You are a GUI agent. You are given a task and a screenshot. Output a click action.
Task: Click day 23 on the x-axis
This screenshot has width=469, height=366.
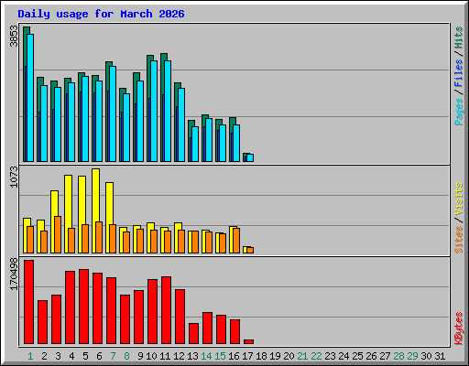coord(330,356)
